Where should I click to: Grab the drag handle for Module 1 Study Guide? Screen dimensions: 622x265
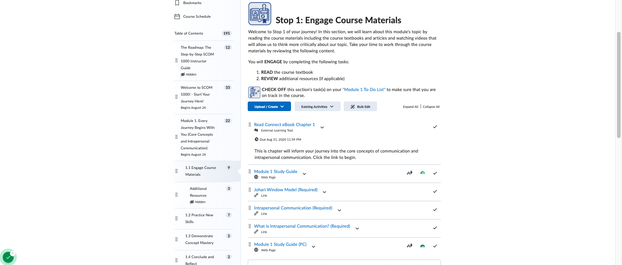click(250, 172)
